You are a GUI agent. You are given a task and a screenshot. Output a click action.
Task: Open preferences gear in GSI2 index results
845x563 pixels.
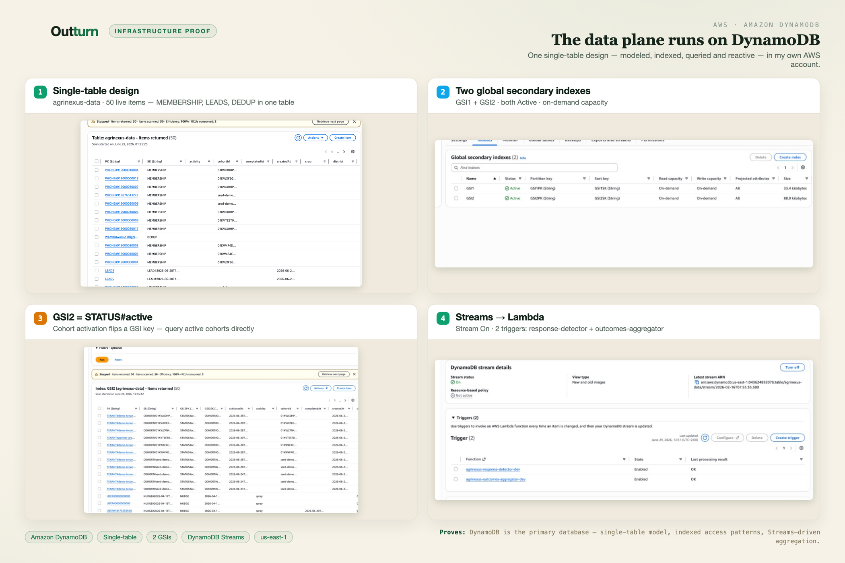pos(353,400)
